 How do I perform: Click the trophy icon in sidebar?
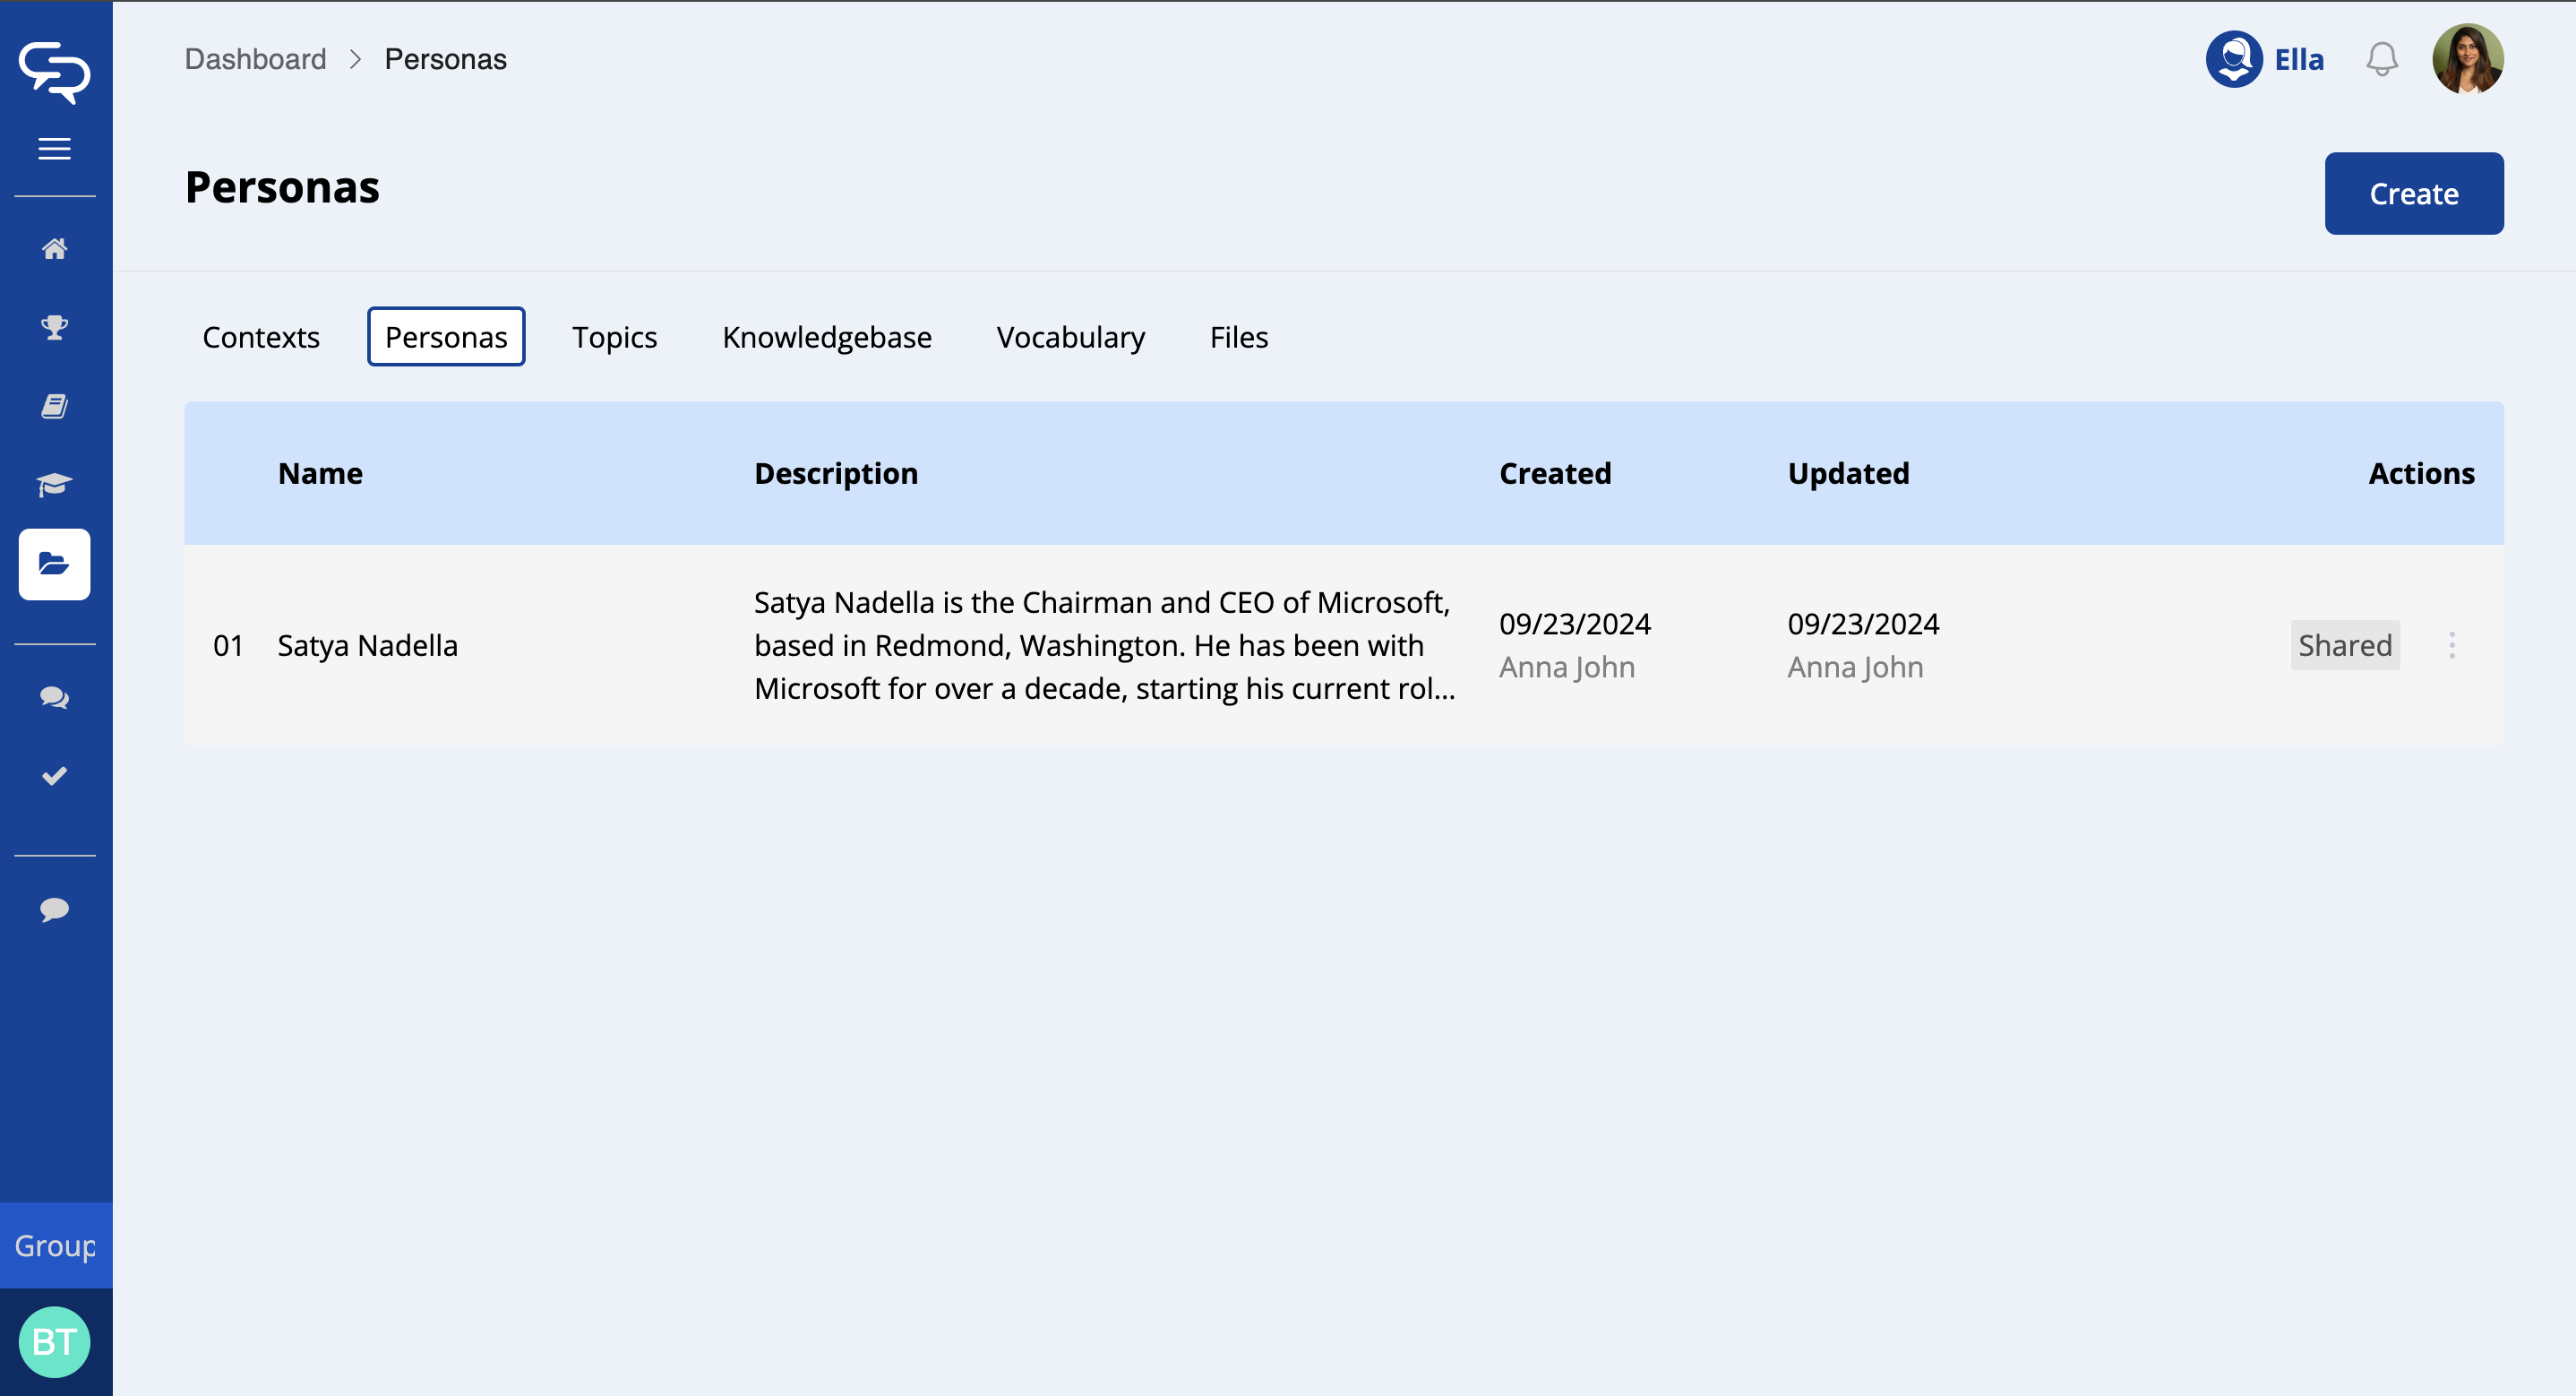pyautogui.click(x=54, y=327)
